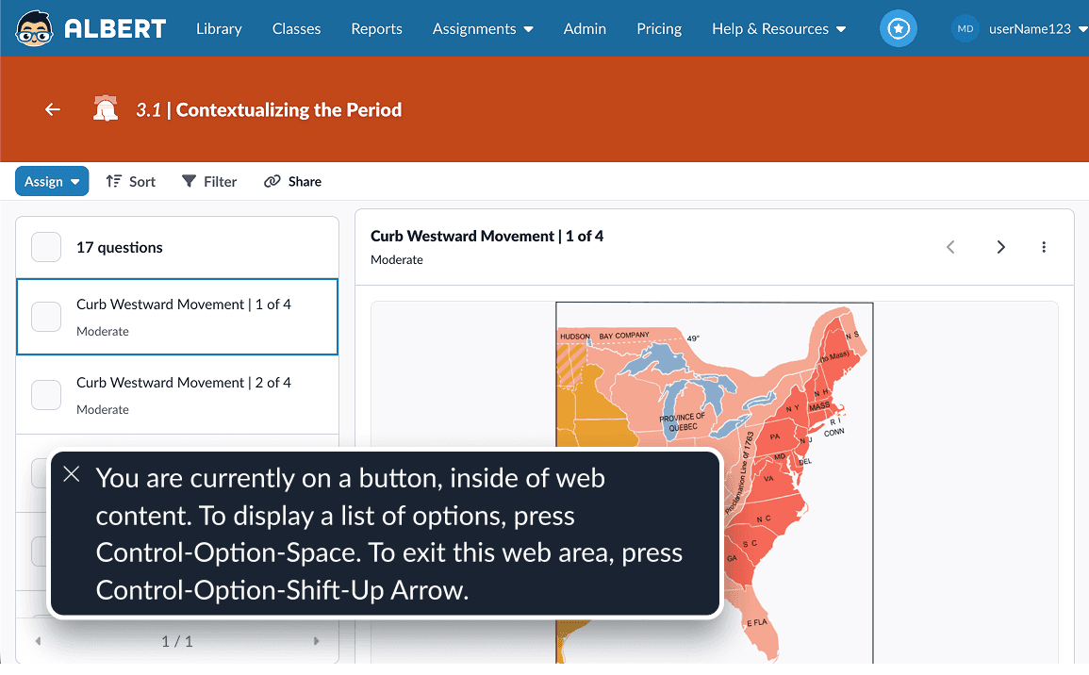Go to previous question using left chevron
This screenshot has width=1089, height=675.
coord(950,247)
